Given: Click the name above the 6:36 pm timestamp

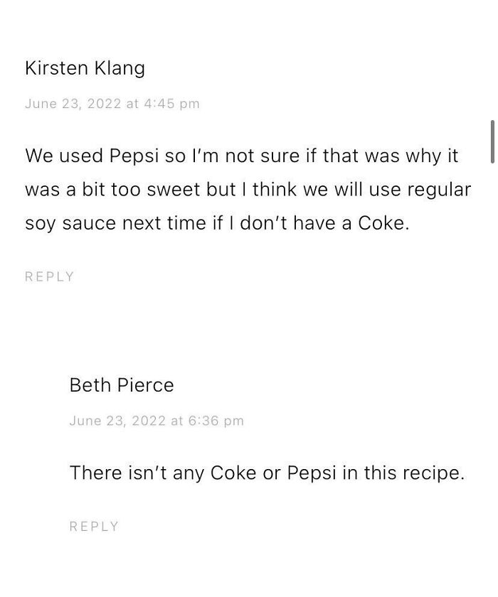Looking at the screenshot, I should 121,385.
